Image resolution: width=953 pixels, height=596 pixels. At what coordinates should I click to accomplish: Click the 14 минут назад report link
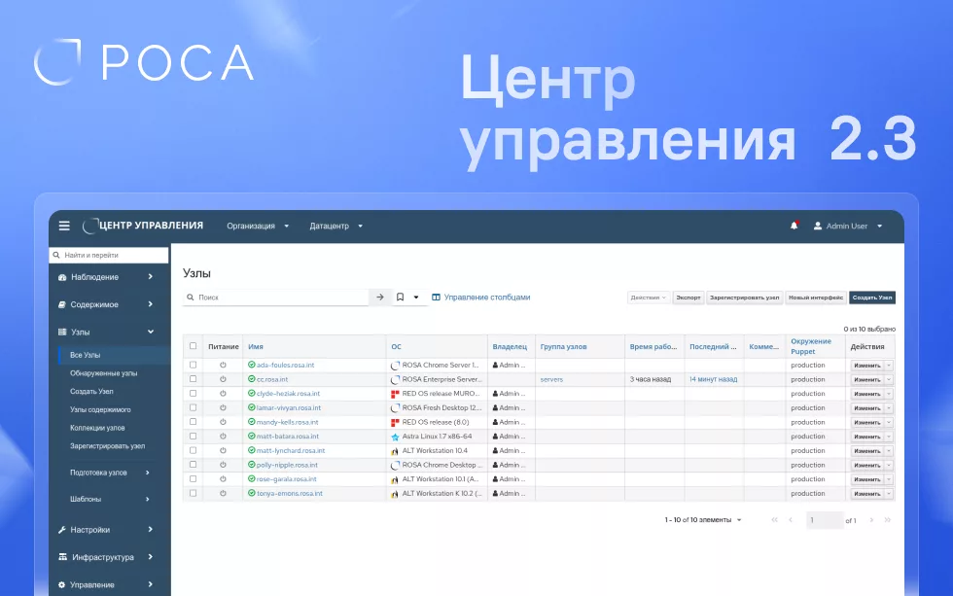pos(713,379)
